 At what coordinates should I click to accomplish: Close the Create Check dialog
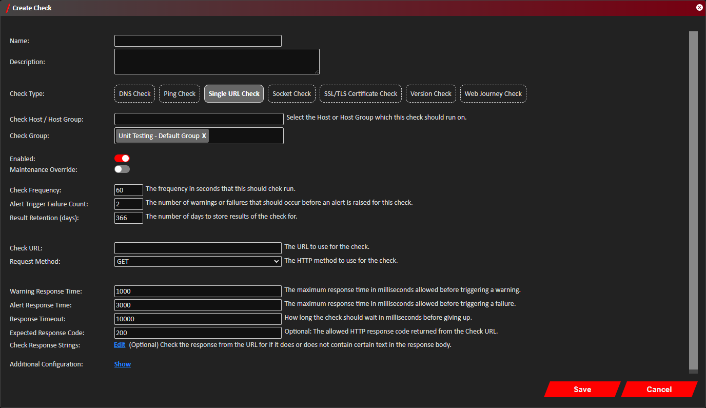699,8
